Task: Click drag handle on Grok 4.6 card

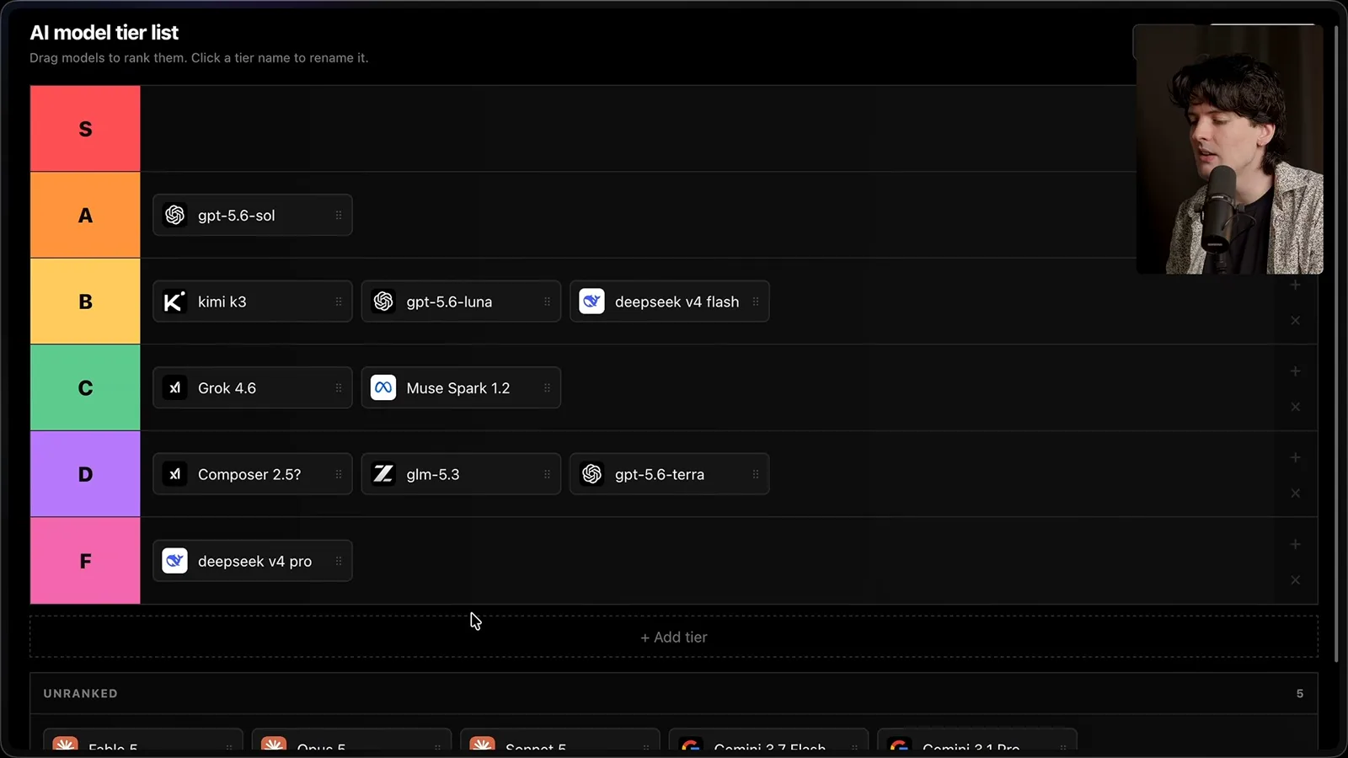Action: click(x=339, y=388)
